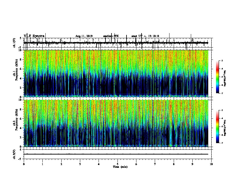Click the ch.2 color bar log(PSD) label

[225, 128]
